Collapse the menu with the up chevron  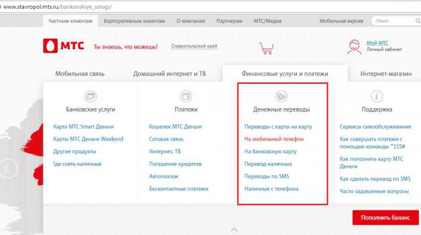coord(234,230)
